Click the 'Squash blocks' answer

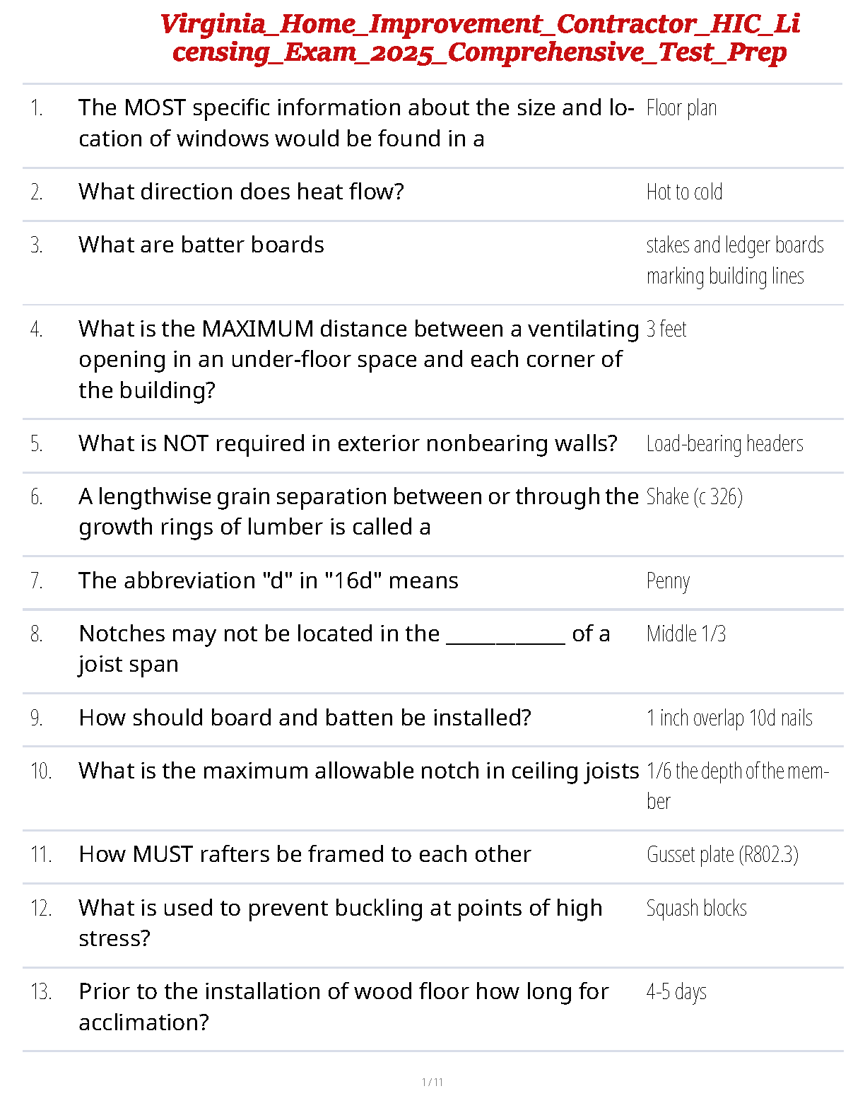(x=697, y=909)
